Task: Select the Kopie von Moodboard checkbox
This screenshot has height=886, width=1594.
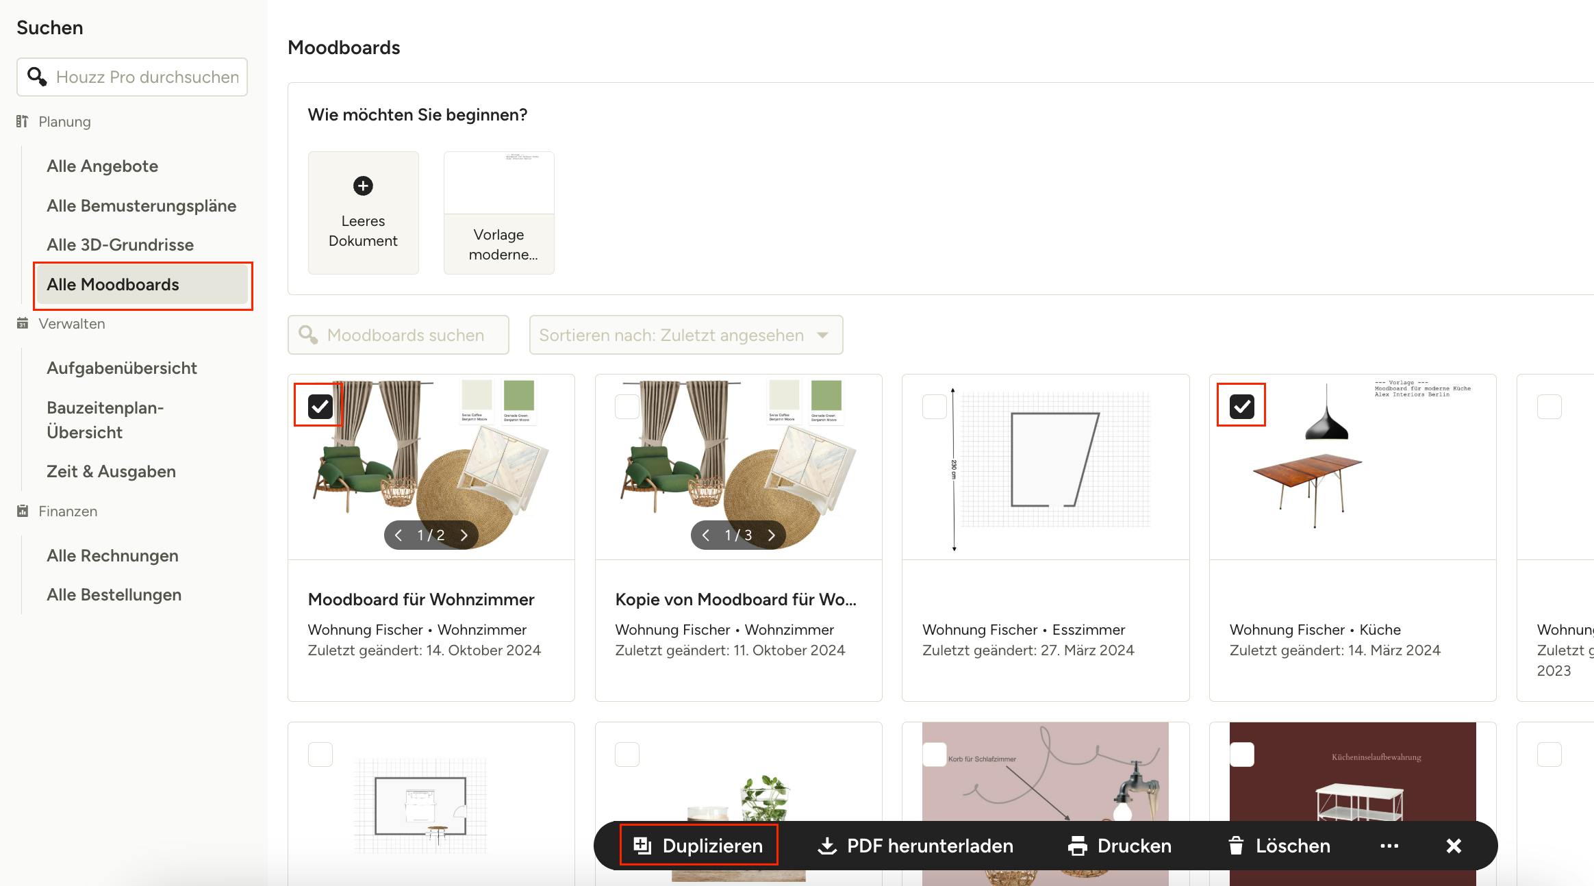Action: [627, 406]
